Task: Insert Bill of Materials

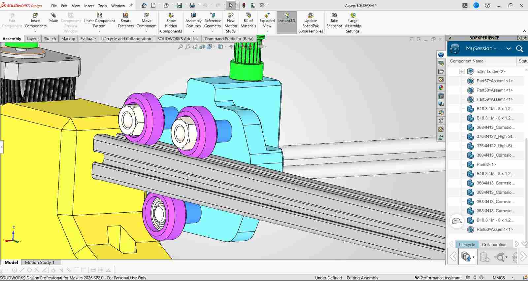Action: point(248,20)
